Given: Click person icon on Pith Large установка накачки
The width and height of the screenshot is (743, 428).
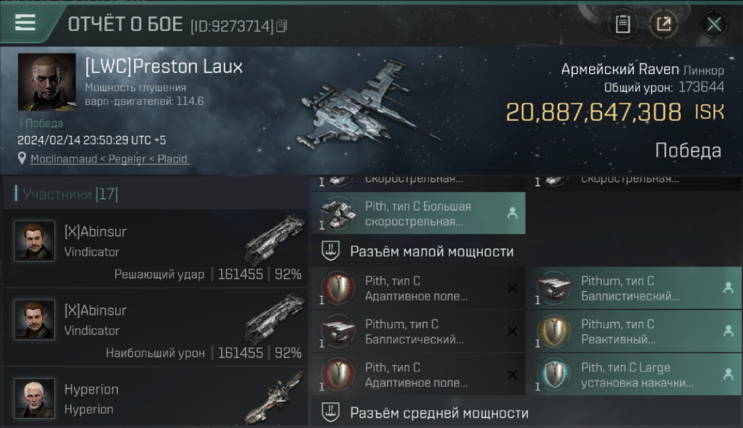Looking at the screenshot, I should [x=728, y=375].
